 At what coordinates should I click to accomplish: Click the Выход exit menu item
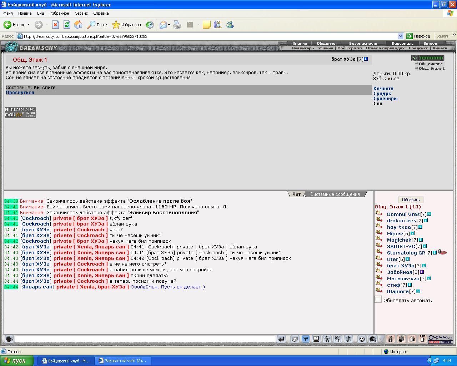click(430, 43)
